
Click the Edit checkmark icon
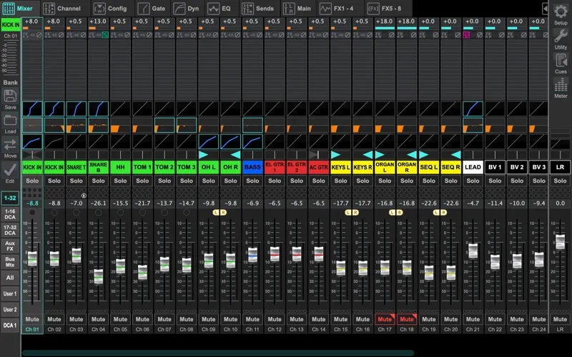[10, 169]
